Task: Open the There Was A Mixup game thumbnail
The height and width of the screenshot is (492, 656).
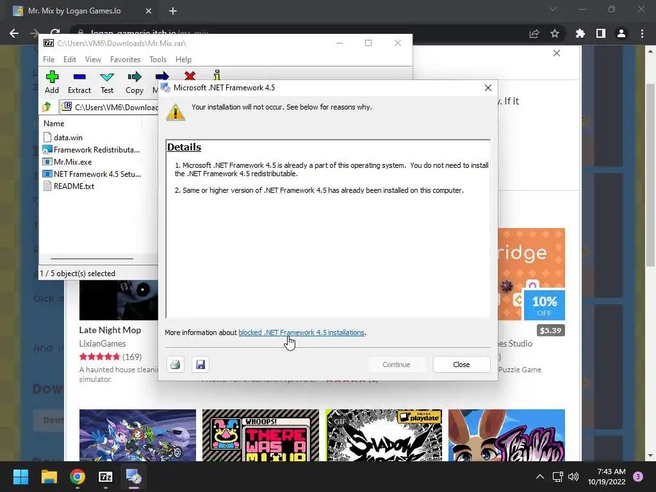Action: (261, 435)
